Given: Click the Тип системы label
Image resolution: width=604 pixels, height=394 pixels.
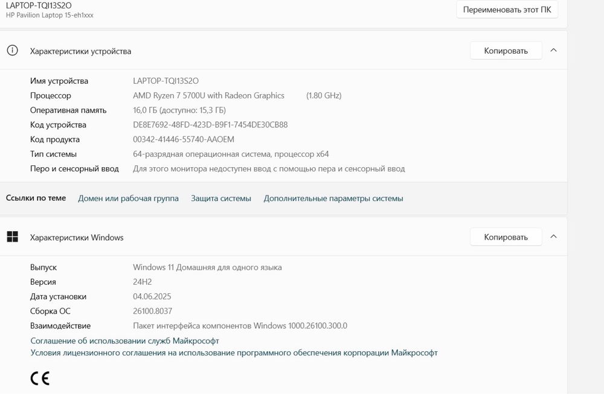Looking at the screenshot, I should coord(53,154).
